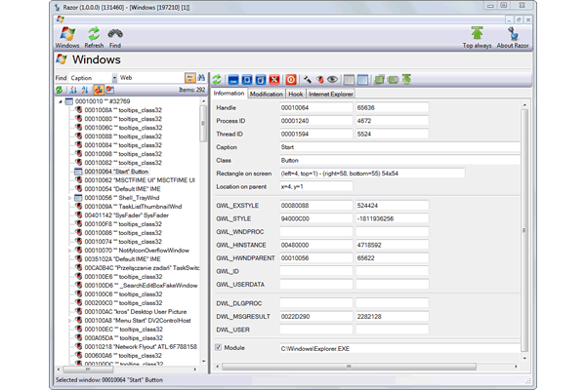Viewport: 586px width, 390px height.
Task: Click the tree horizontal scrollbar thumb
Action: tap(88, 370)
